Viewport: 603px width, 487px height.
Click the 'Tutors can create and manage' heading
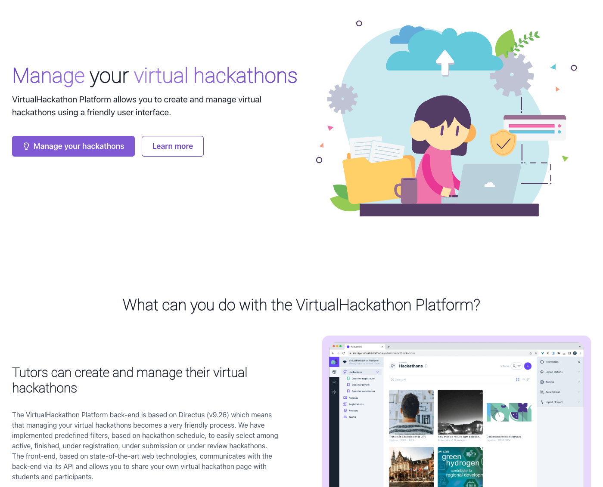click(130, 380)
